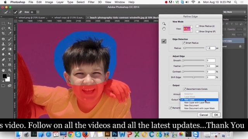This screenshot has height=139, width=248.
Task: Choose the Erase Refinements brush in options bar
Action: click(21, 12)
